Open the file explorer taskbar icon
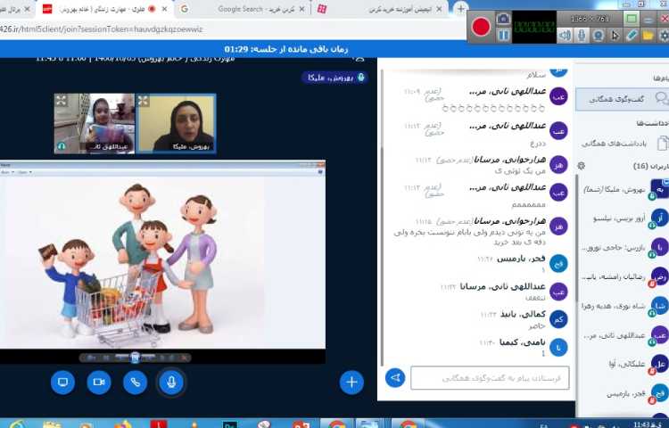The image size is (669, 428). click(52, 424)
